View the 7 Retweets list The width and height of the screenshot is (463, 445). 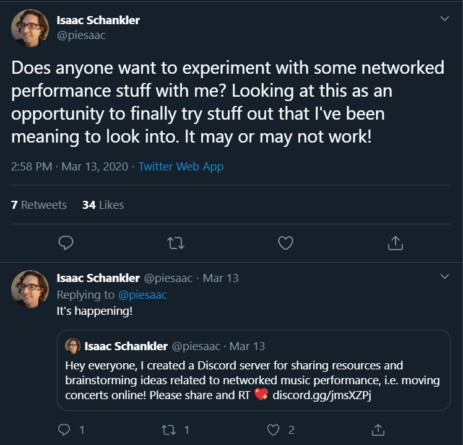pyautogui.click(x=39, y=205)
